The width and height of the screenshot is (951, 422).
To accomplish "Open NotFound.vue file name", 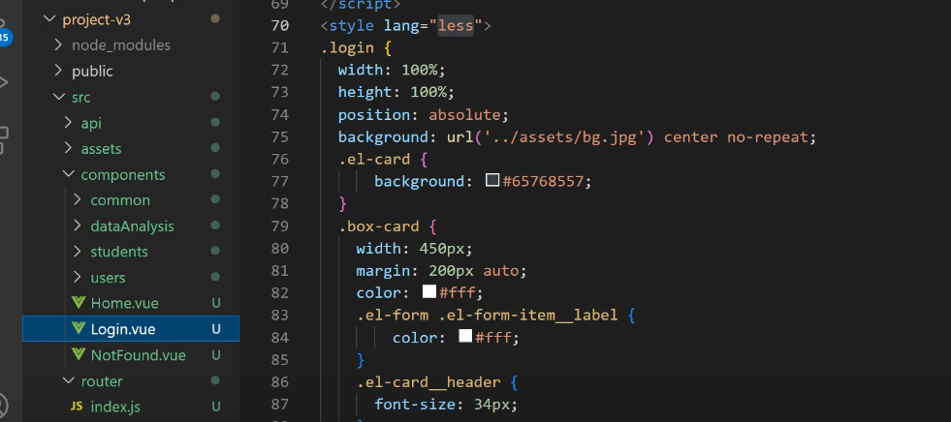I will tap(139, 355).
